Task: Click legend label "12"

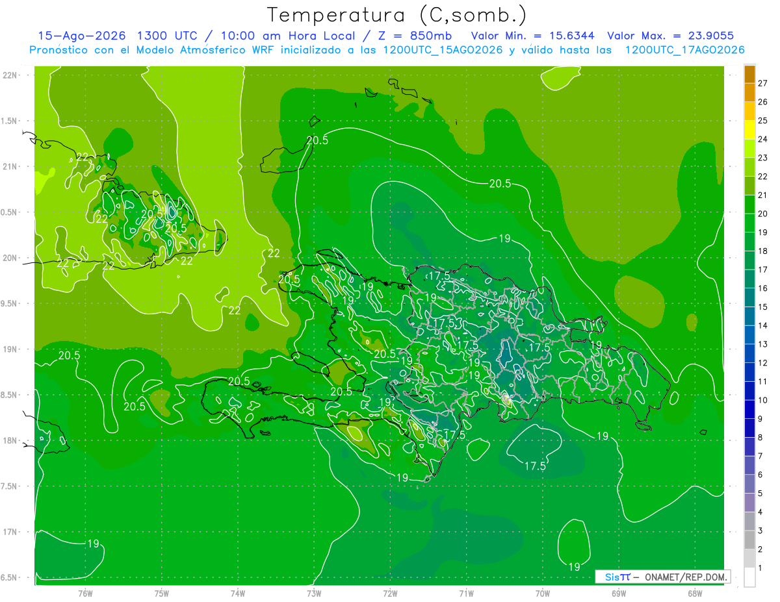Action: pyautogui.click(x=763, y=363)
